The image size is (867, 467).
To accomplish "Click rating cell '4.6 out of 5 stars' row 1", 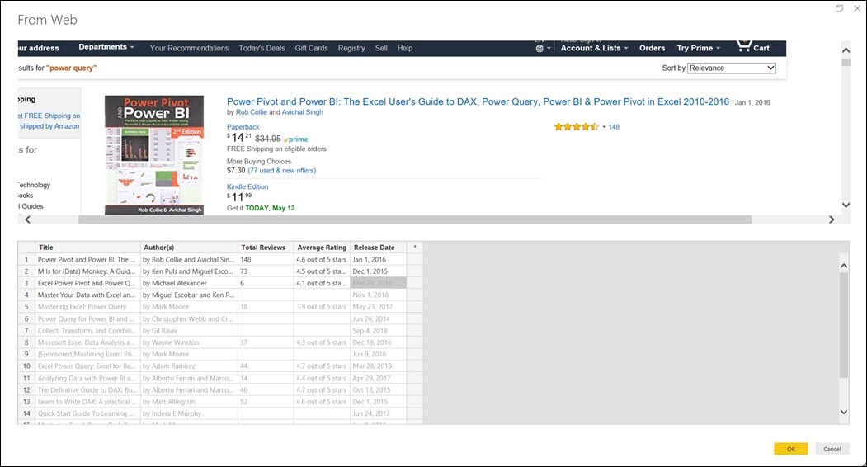I will 323,260.
